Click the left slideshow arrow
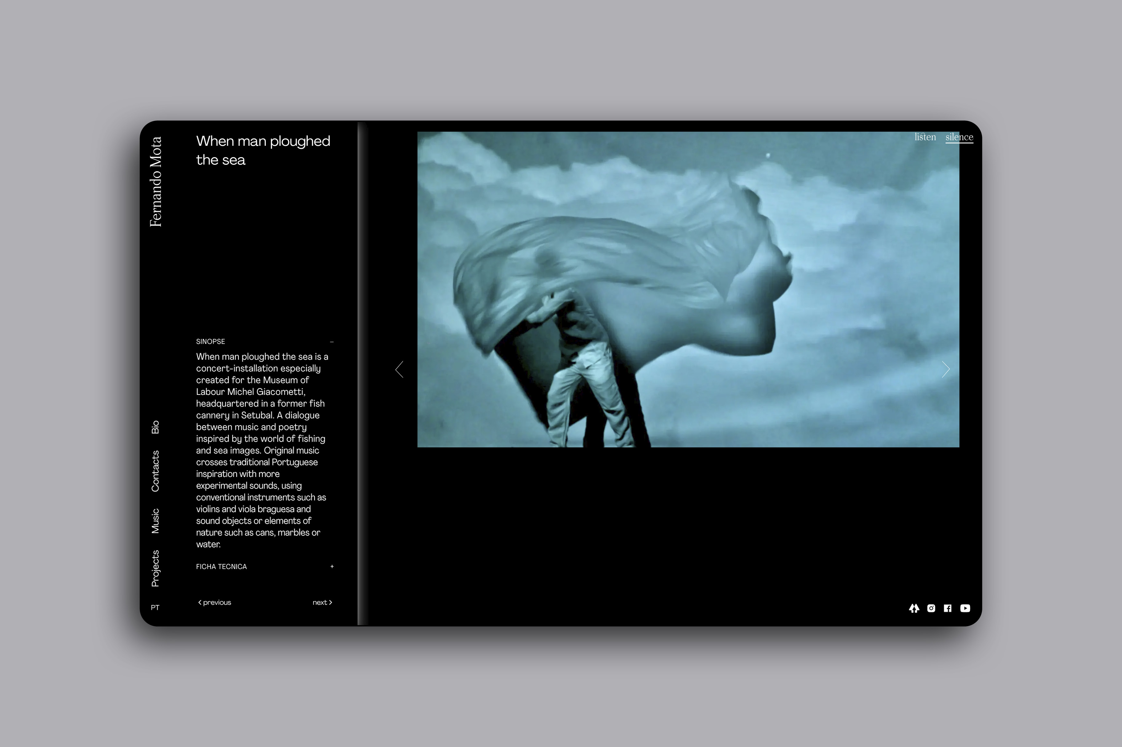1122x747 pixels. pos(399,369)
